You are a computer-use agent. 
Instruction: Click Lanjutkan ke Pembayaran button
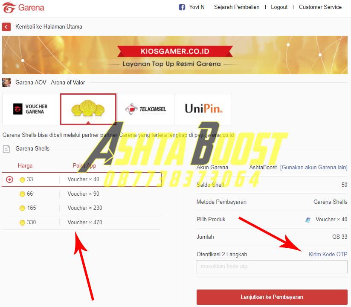(272, 297)
